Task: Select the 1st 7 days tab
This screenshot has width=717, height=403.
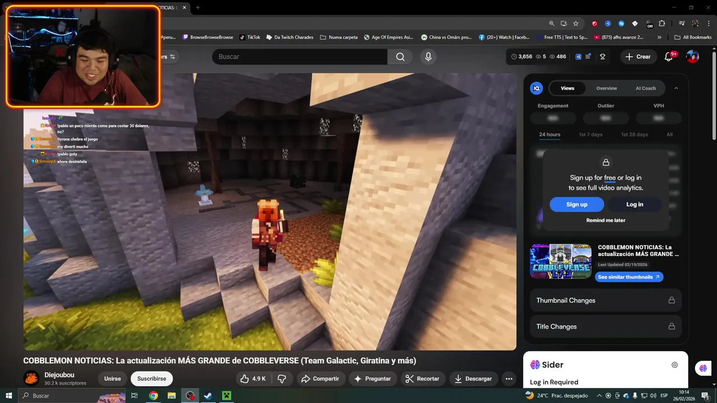Action: pos(590,134)
